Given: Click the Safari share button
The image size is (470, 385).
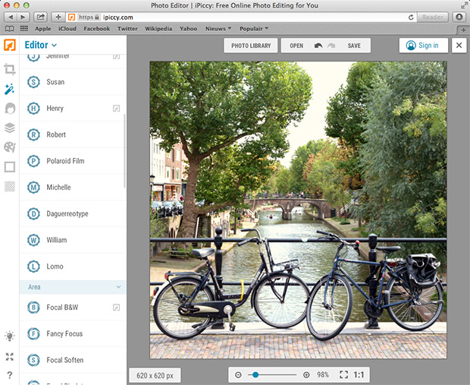Looking at the screenshot, I should (40, 17).
